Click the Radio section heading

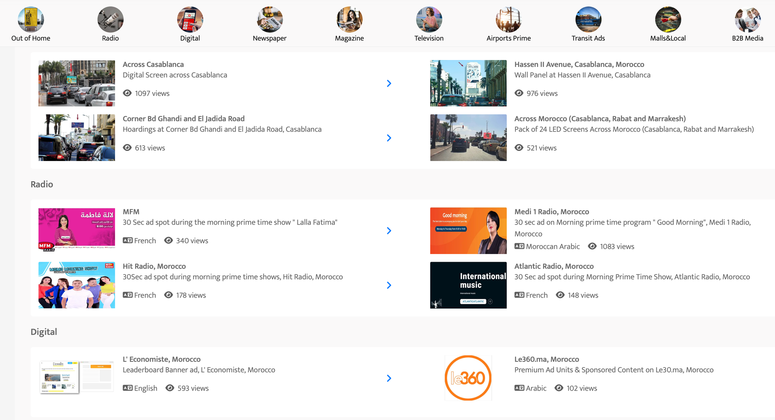click(42, 184)
